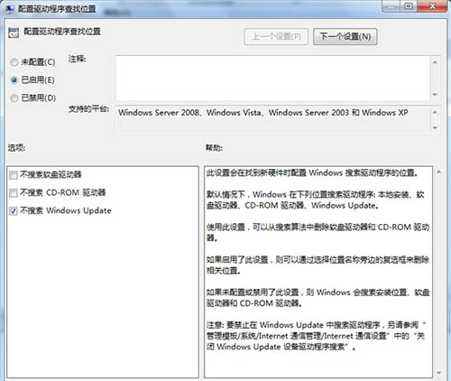Click the policy setting icon beside the heading
Viewport: 451px width, 381px height.
click(14, 33)
